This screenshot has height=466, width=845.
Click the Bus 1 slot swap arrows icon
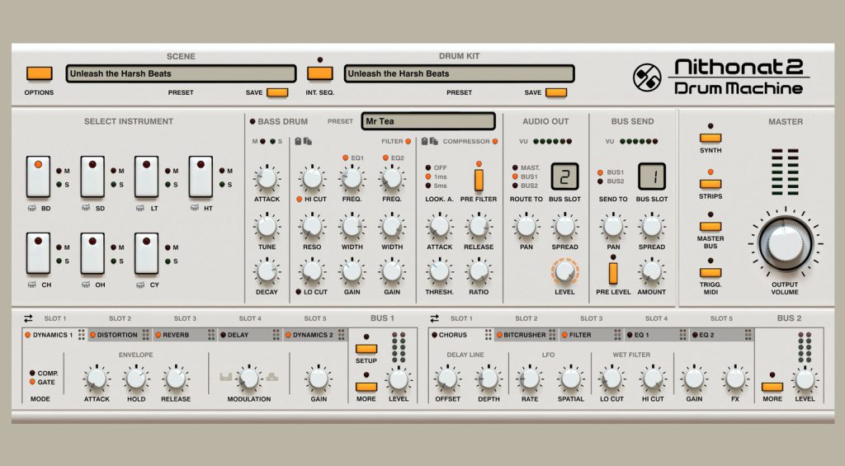[28, 318]
